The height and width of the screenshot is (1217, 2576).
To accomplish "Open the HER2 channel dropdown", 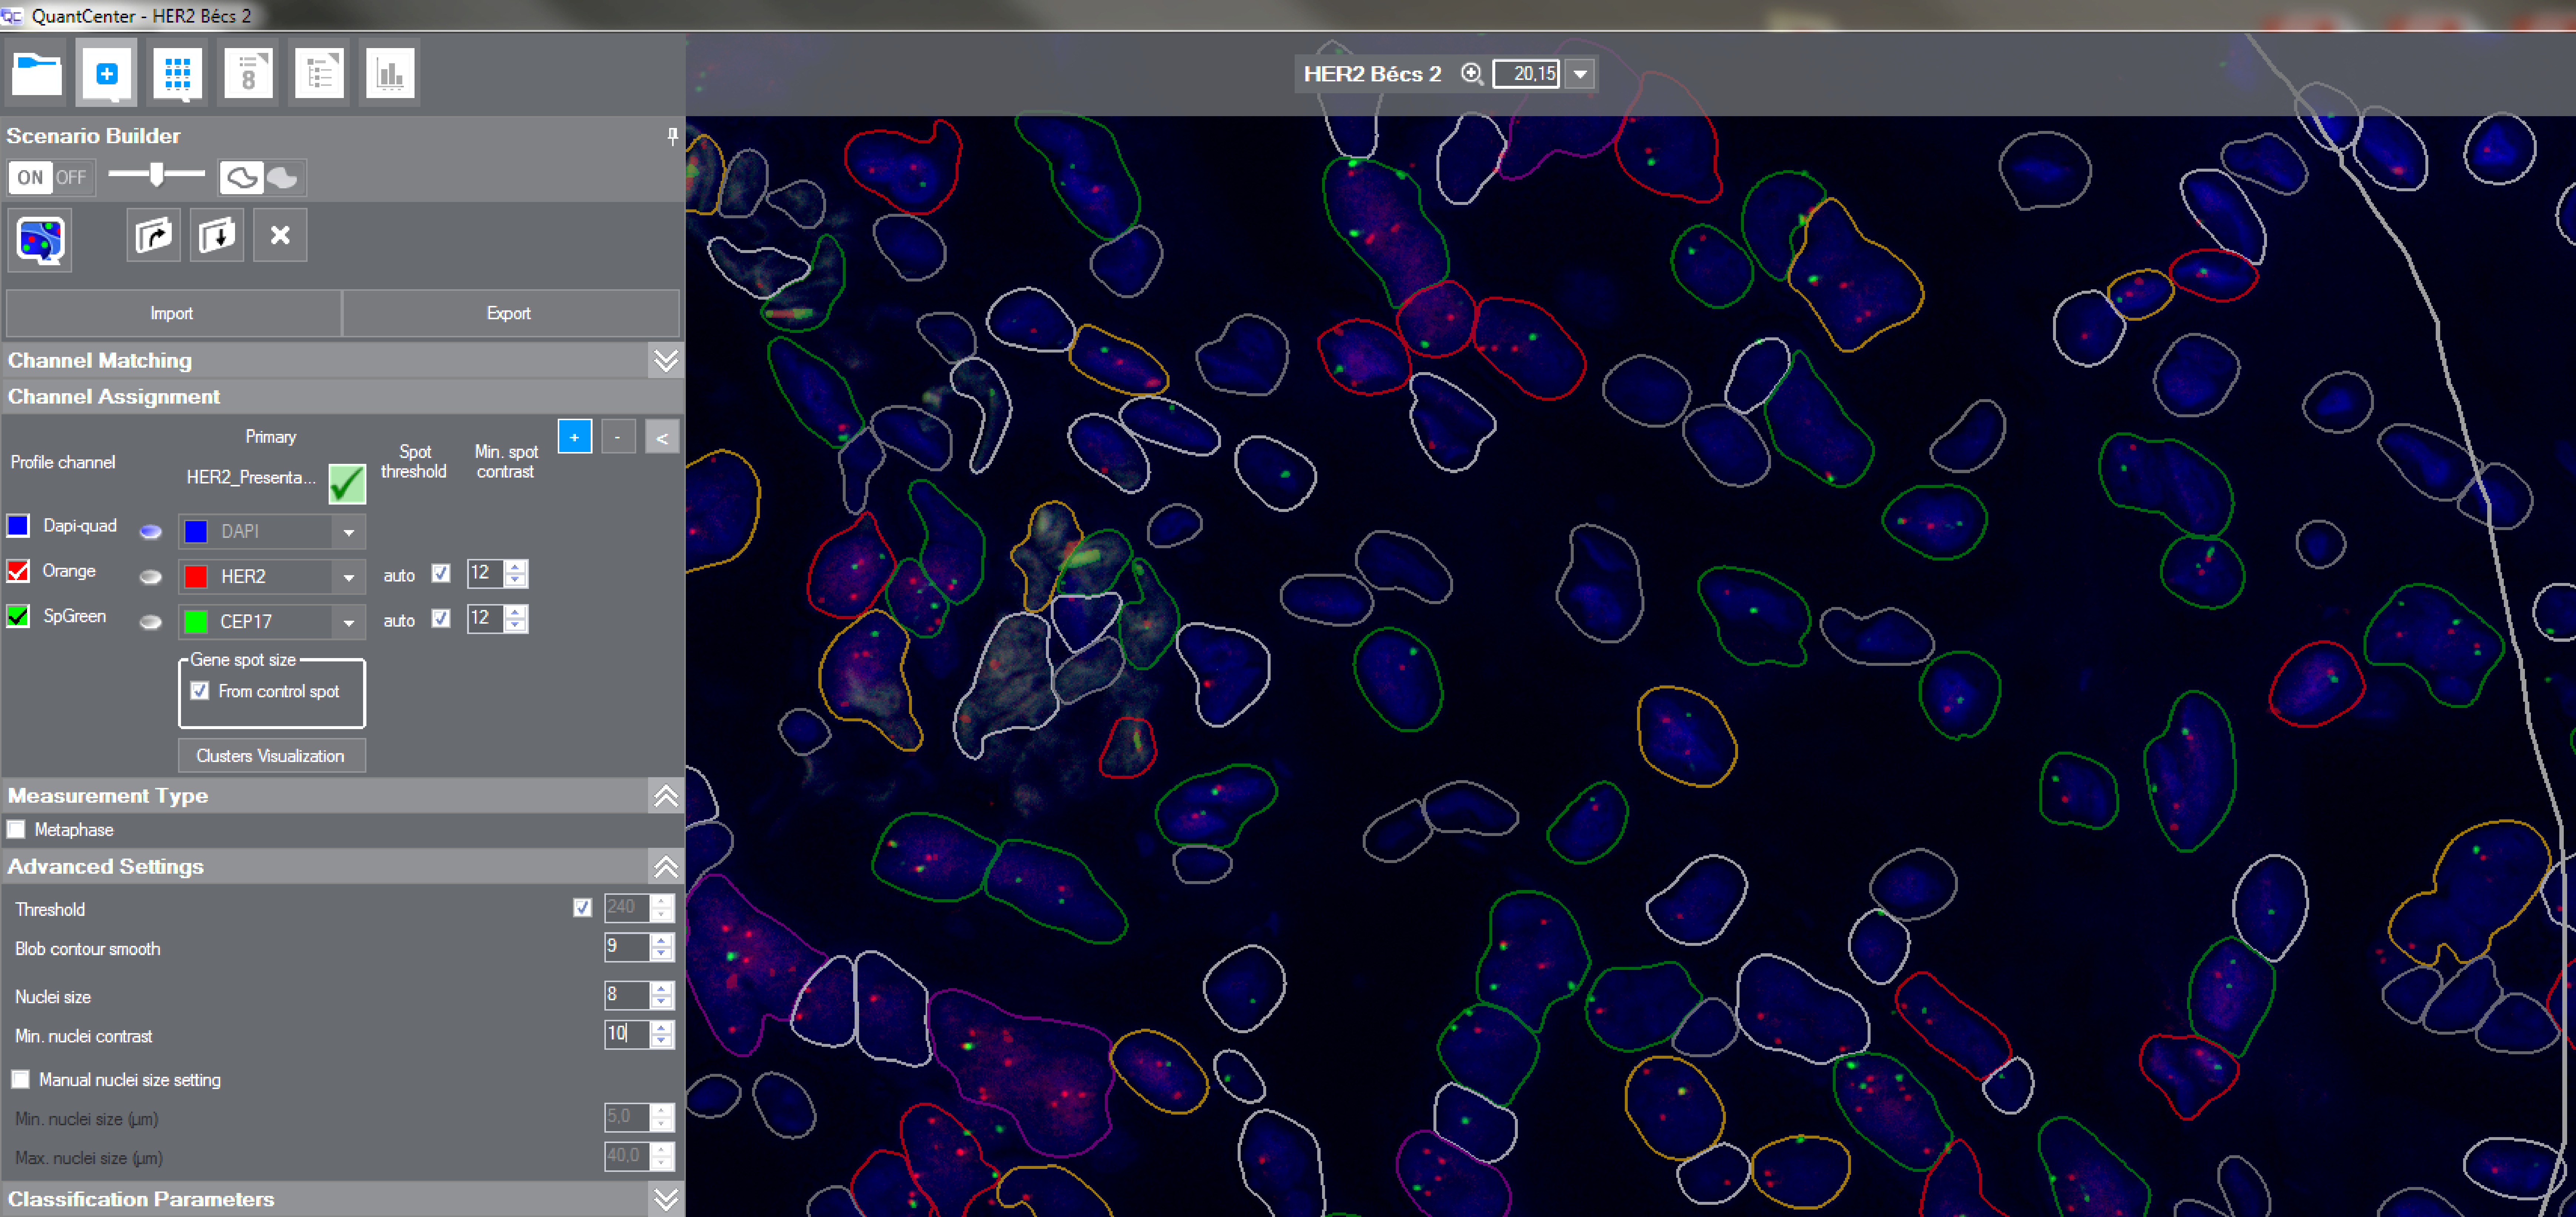I will point(348,577).
